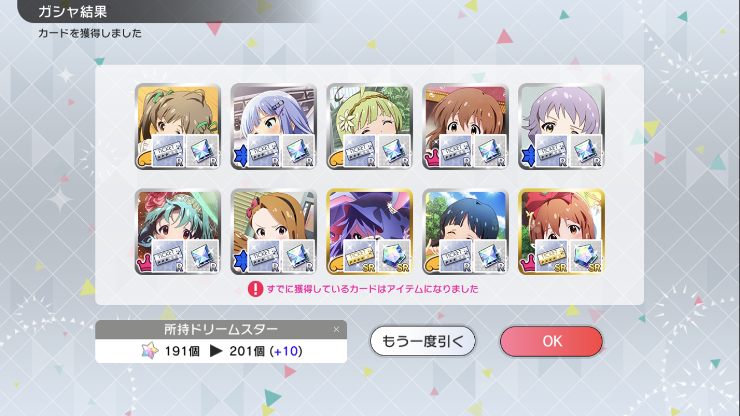Click the blue R crystal on lavender-hair card

pos(586,150)
